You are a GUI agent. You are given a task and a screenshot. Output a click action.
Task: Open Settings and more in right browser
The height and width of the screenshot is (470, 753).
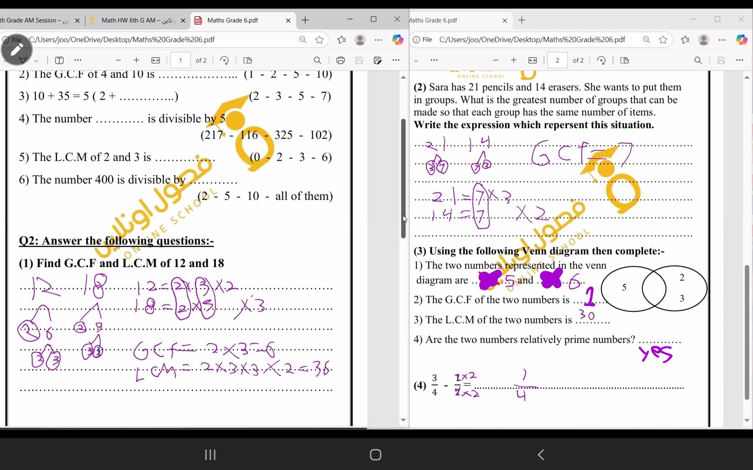point(722,40)
